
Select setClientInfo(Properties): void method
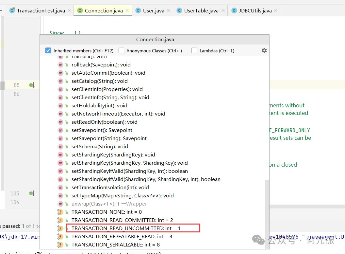(107, 89)
